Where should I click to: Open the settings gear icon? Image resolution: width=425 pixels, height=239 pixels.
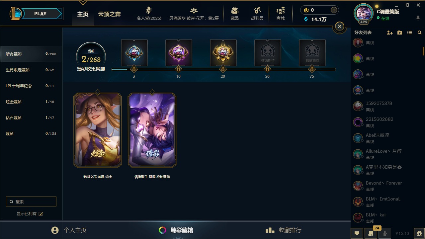(x=407, y=5)
